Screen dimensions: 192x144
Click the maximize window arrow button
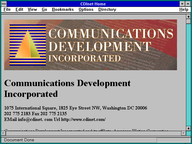[188, 4]
